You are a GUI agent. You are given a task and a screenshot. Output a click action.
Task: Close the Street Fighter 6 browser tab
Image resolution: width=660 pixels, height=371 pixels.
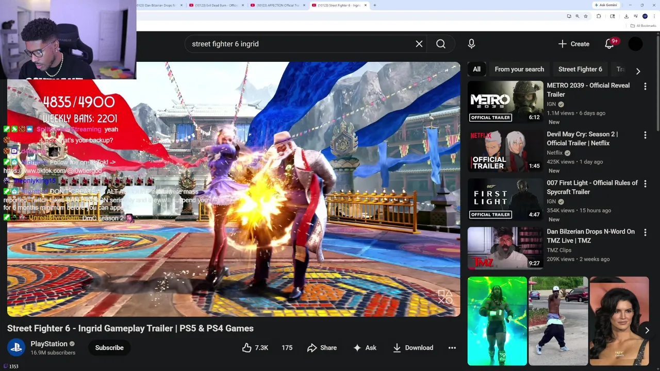pos(366,5)
